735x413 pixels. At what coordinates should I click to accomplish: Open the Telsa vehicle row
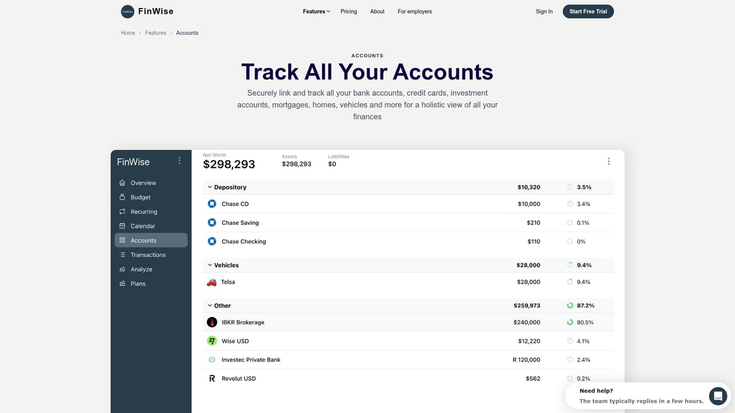(x=408, y=282)
